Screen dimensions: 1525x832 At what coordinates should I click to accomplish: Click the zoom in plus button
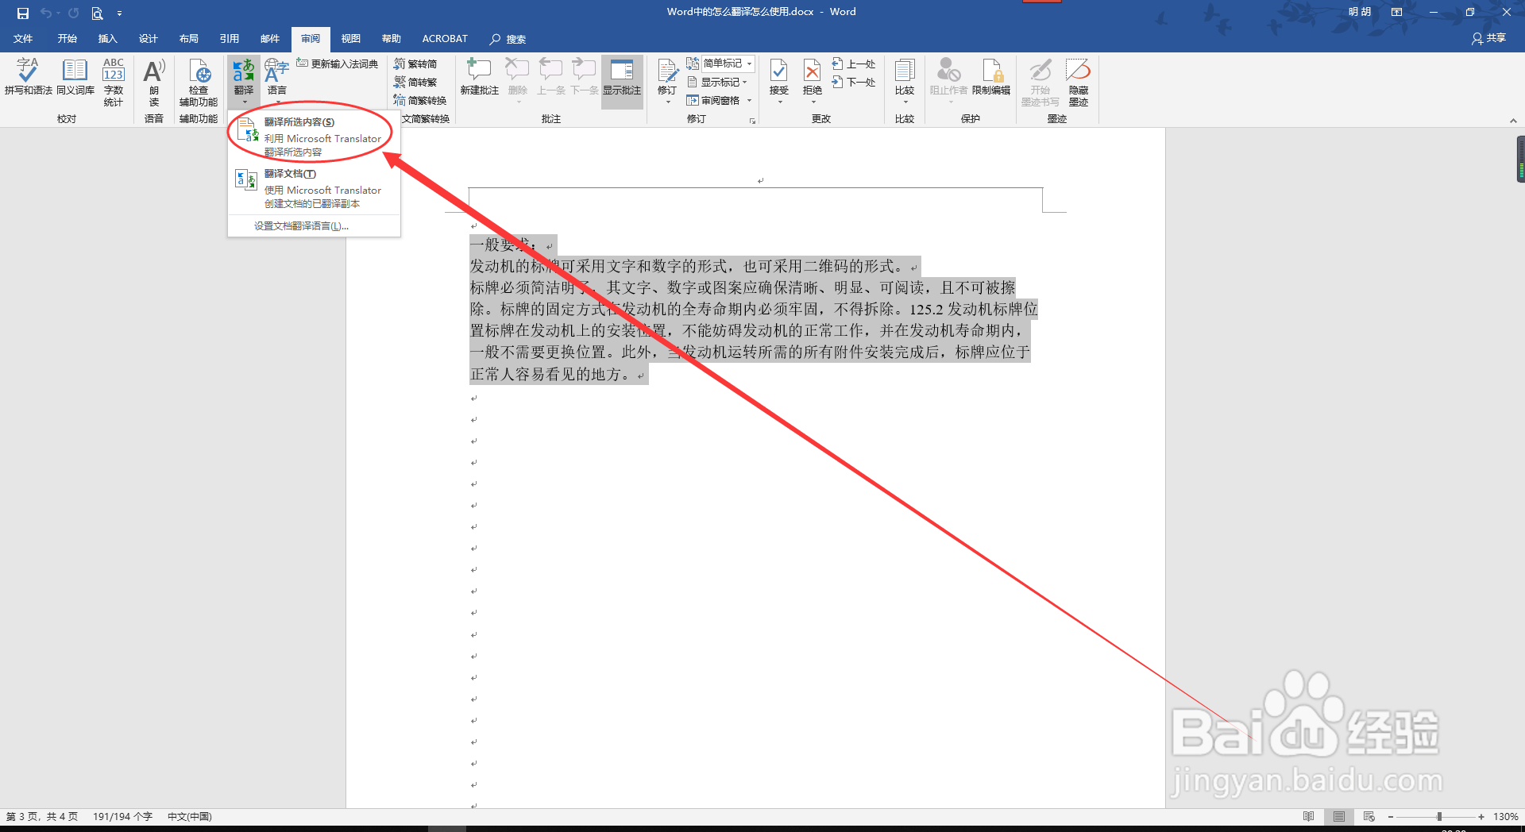1481,816
